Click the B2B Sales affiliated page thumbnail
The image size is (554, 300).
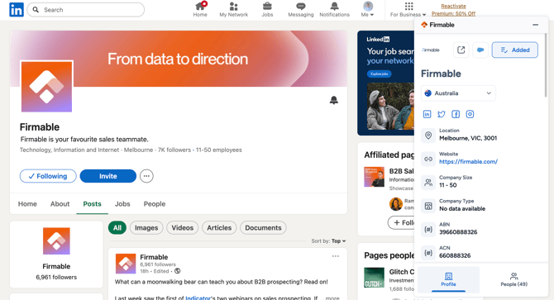pos(375,177)
